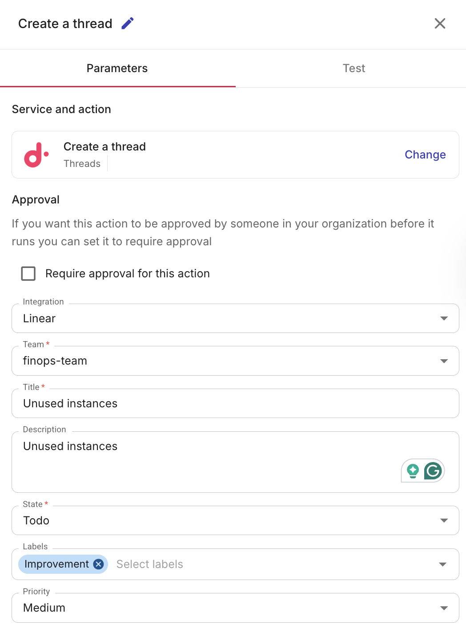This screenshot has height=633, width=466.
Task: Click the Grammarly icon in Description field
Action: pos(433,471)
